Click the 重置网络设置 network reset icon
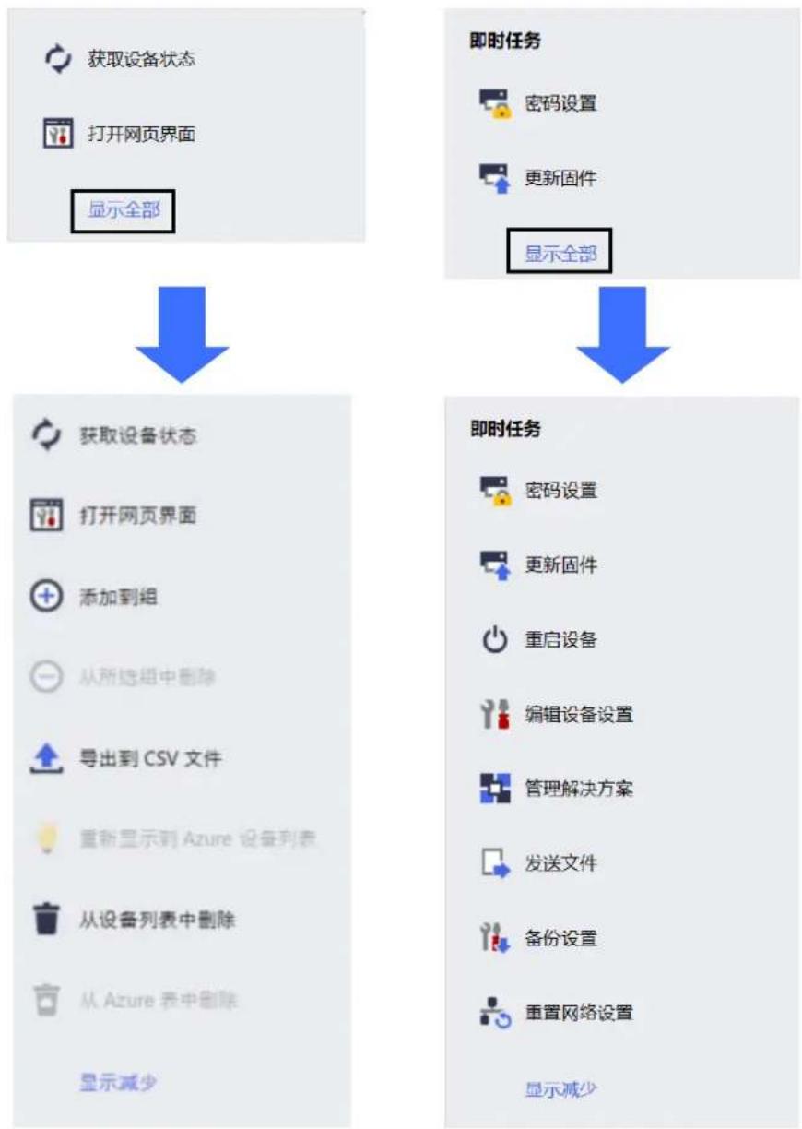802x1129 pixels. (496, 1013)
